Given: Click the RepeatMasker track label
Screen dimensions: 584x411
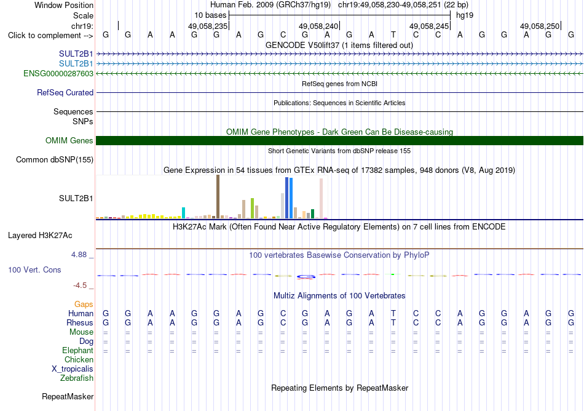Looking at the screenshot, I should pyautogui.click(x=68, y=396).
